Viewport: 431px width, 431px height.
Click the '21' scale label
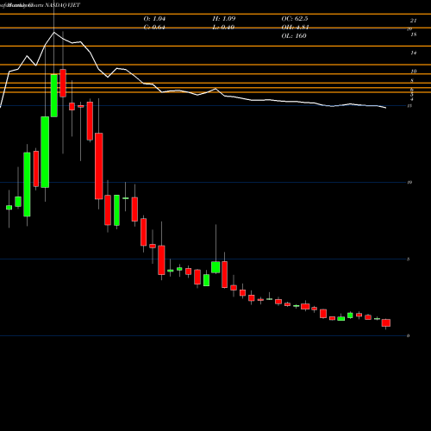[413, 21]
